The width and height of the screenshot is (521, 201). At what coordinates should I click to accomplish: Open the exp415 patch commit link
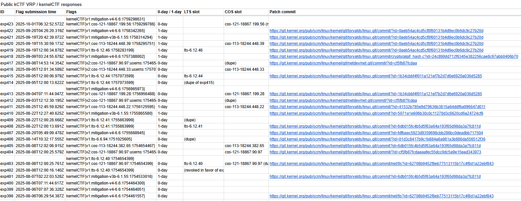(376, 76)
